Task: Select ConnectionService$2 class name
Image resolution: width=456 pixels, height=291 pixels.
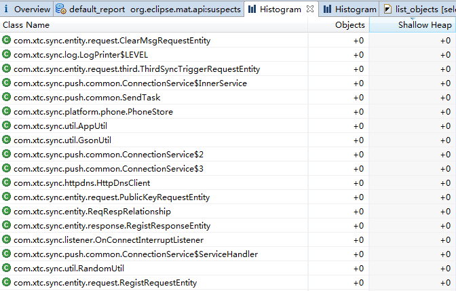Action: (x=109, y=155)
